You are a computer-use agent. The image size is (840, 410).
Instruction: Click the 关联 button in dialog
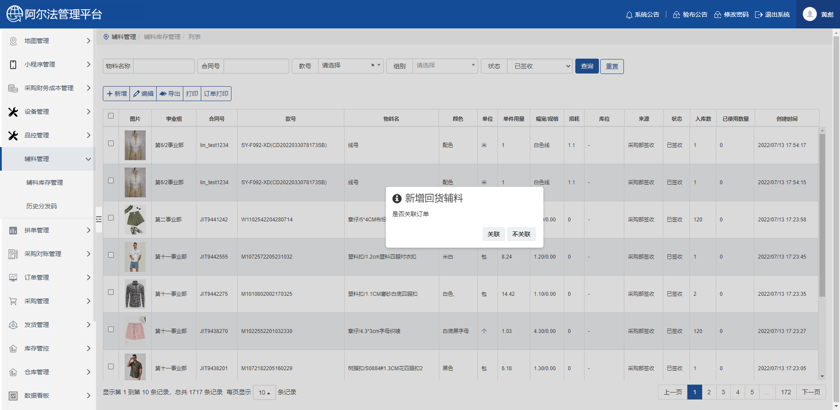pyautogui.click(x=493, y=234)
